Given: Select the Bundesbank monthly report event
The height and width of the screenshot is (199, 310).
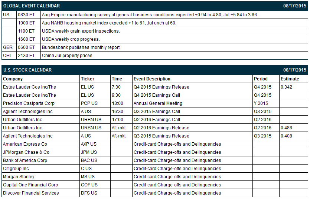Looking at the screenshot, I should (81, 47).
